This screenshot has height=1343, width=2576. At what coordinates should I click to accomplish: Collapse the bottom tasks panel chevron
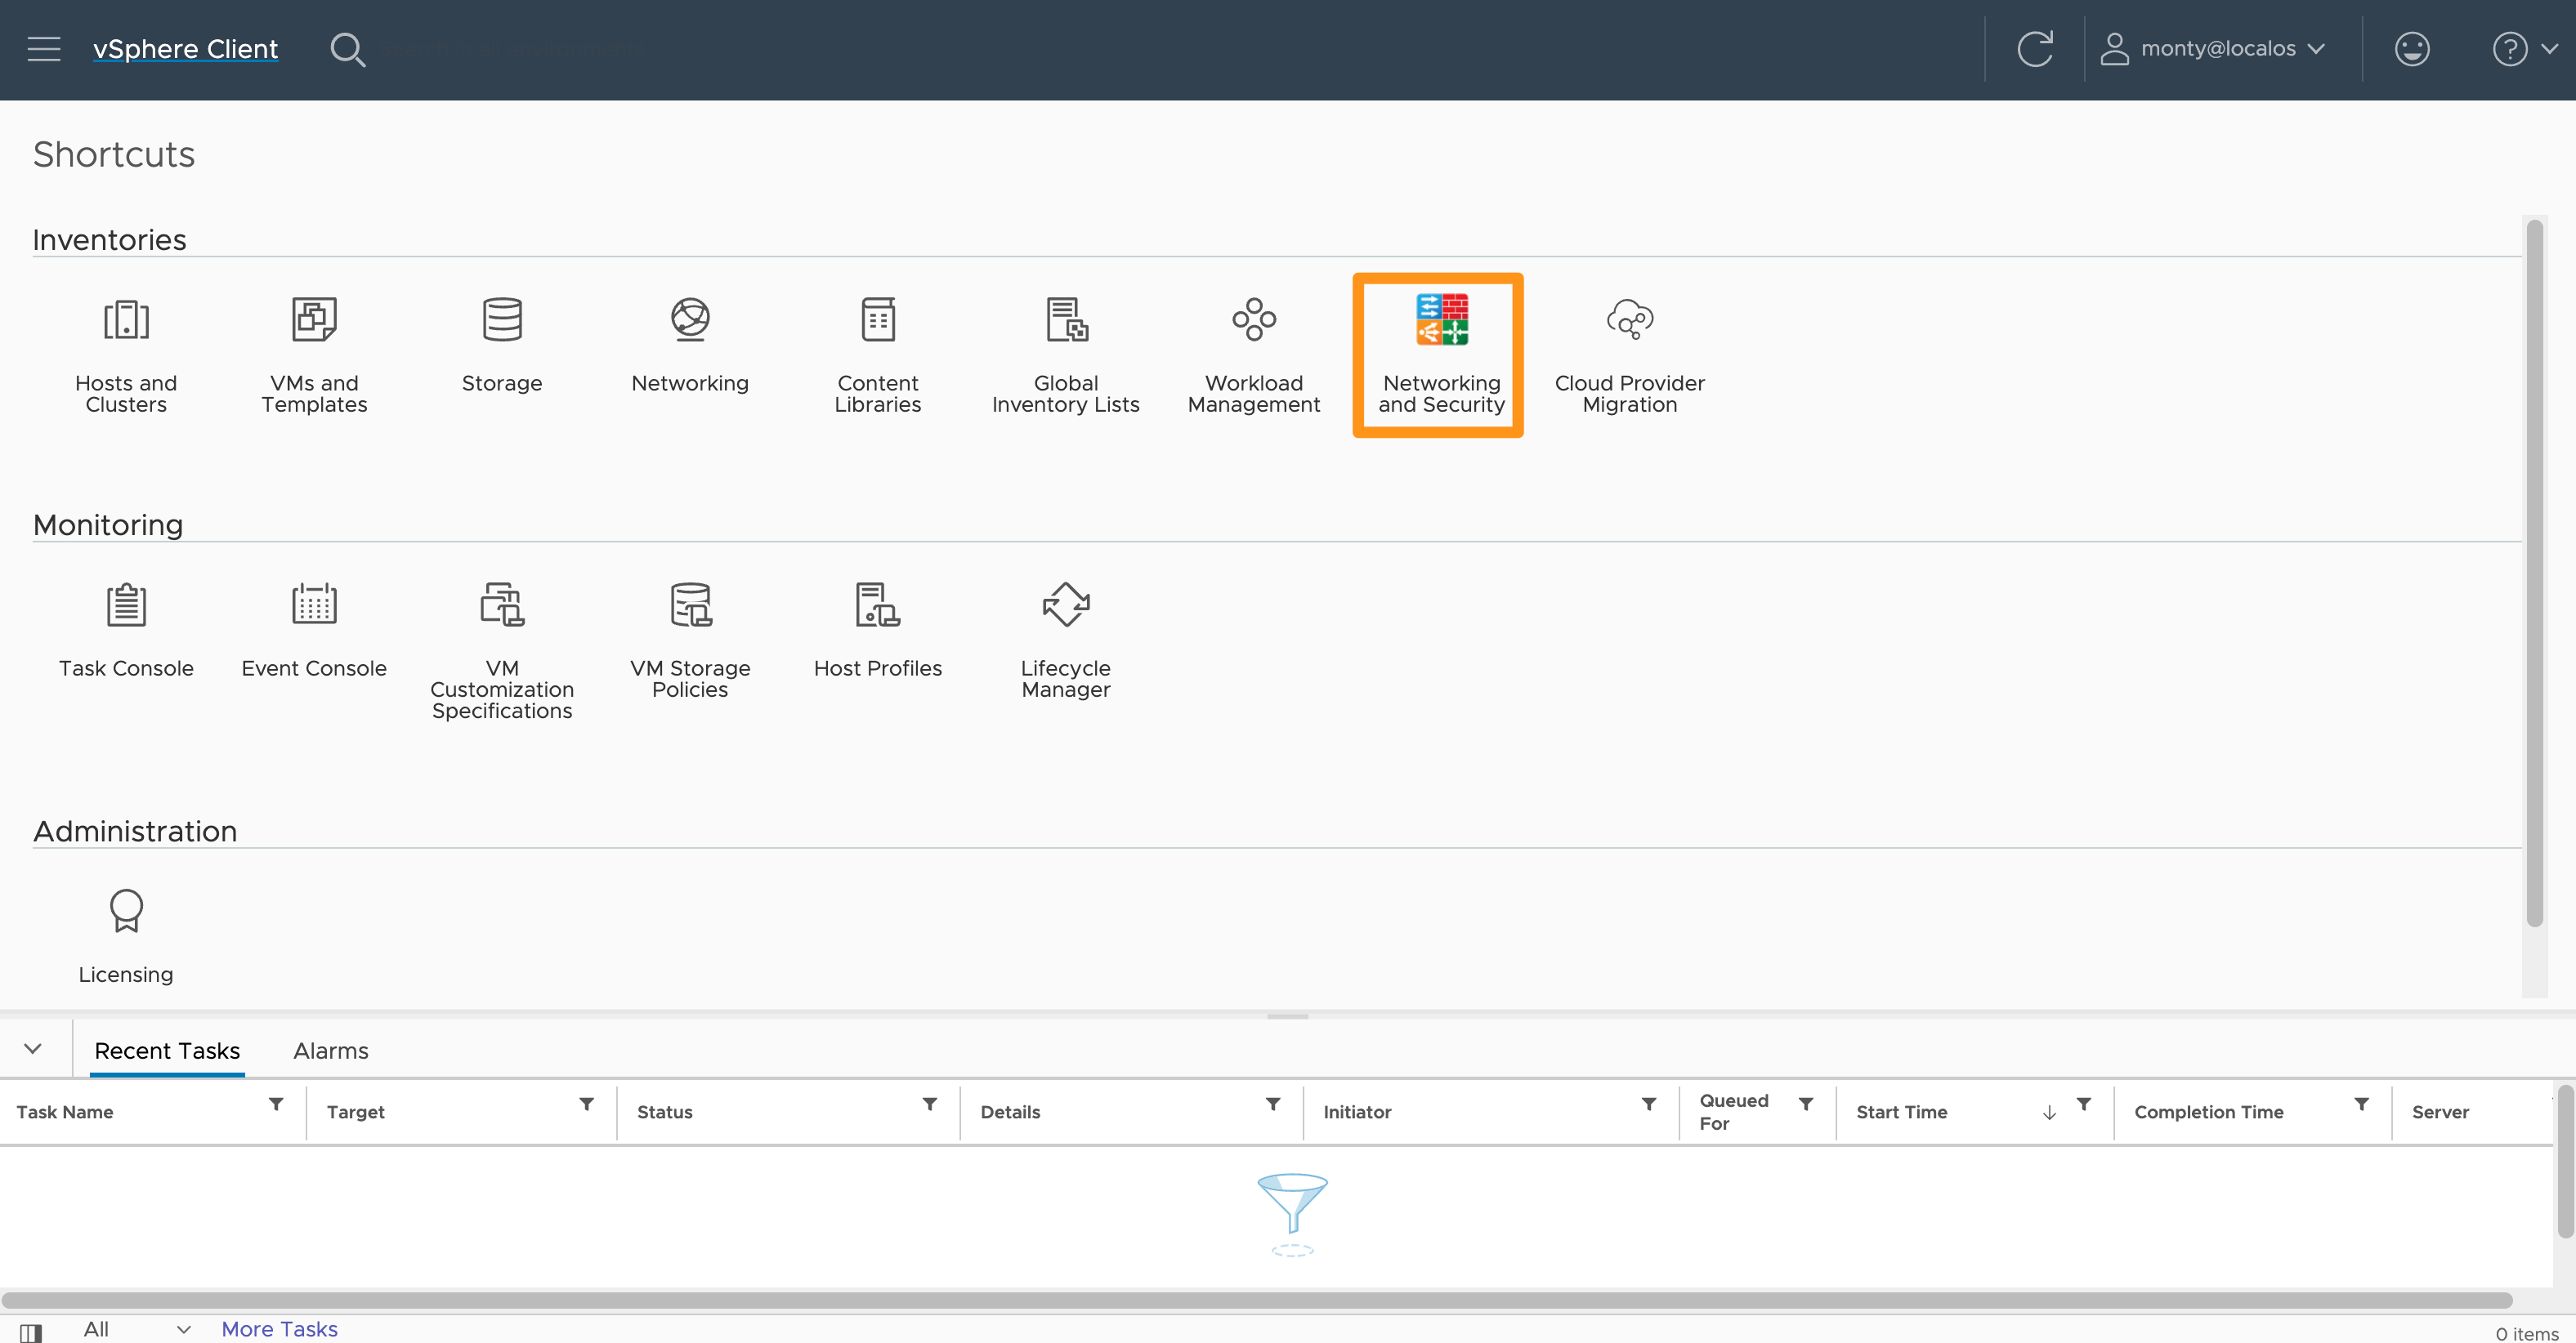(33, 1048)
